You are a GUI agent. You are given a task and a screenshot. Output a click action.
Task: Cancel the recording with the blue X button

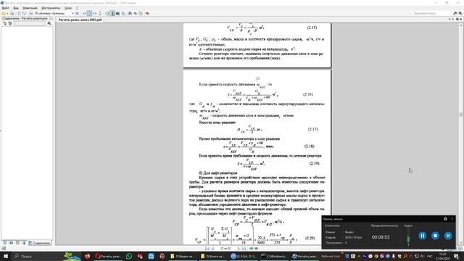coord(448,236)
